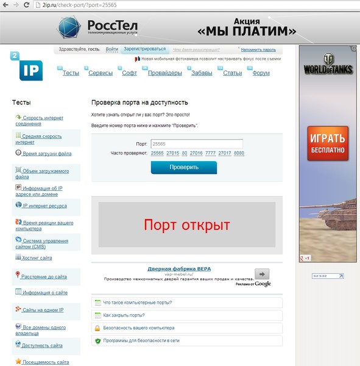Open the Провайдеры menu

pyautogui.click(x=165, y=73)
